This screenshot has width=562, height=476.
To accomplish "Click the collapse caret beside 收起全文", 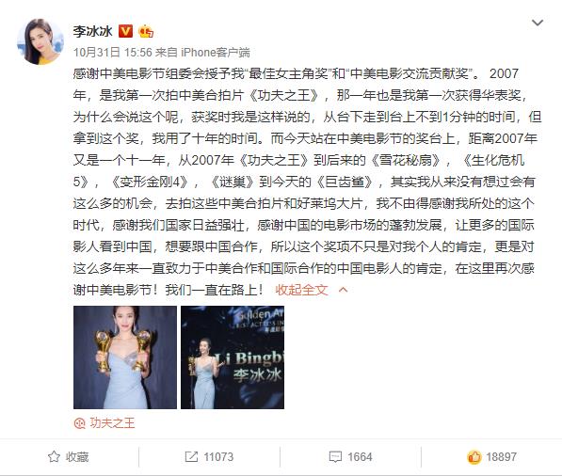I will point(343,290).
